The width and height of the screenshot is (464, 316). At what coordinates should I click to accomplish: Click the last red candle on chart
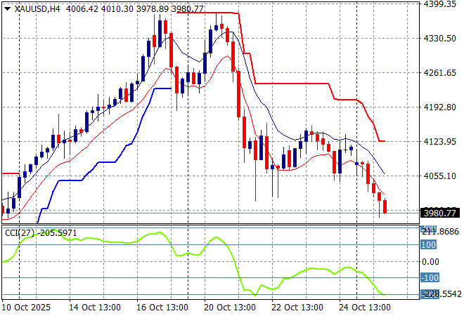(x=385, y=207)
